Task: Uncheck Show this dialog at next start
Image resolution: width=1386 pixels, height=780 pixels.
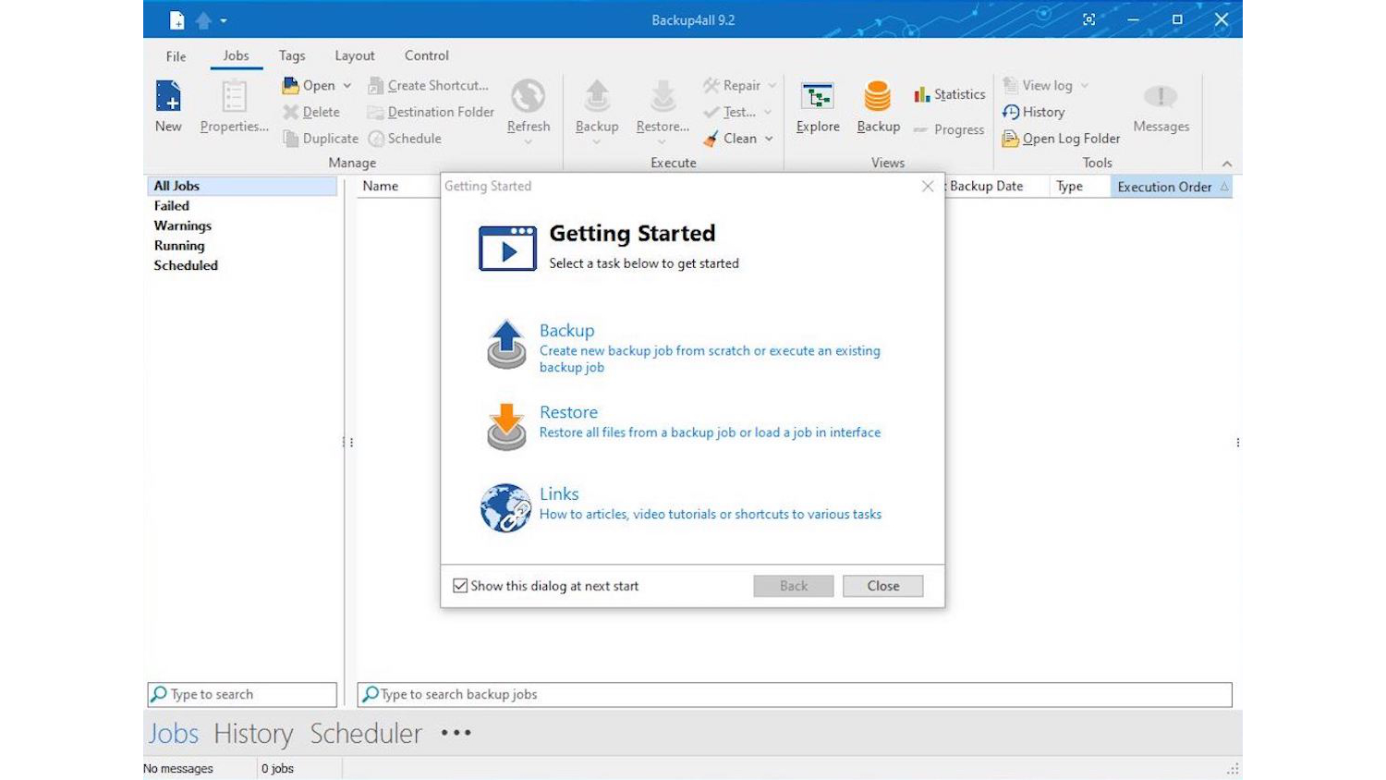Action: (460, 586)
